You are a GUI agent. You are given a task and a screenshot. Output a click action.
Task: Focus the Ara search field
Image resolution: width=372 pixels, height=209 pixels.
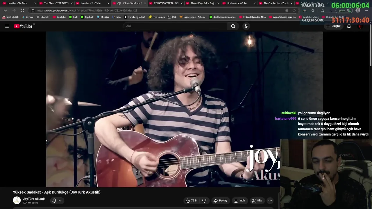(175, 26)
